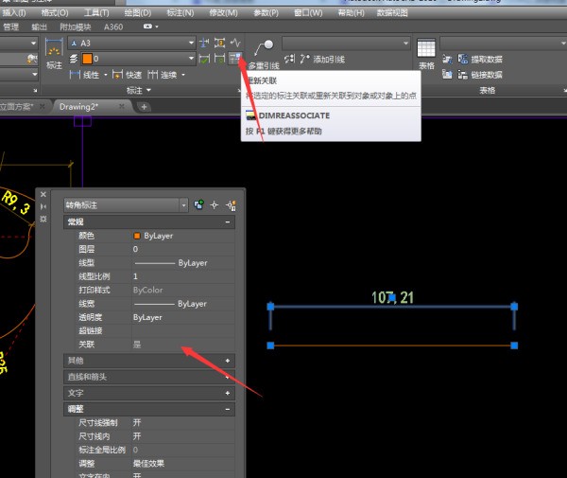This screenshot has width=567, height=478.
Task: Open the object type dropdown 转角标注
Action: point(183,204)
